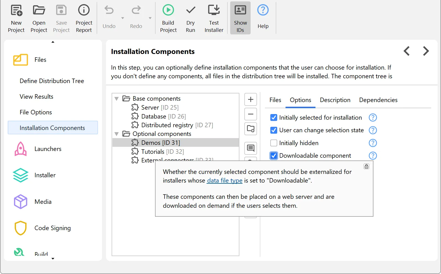
Task: Uncheck Initially selected for installation
Action: click(274, 118)
